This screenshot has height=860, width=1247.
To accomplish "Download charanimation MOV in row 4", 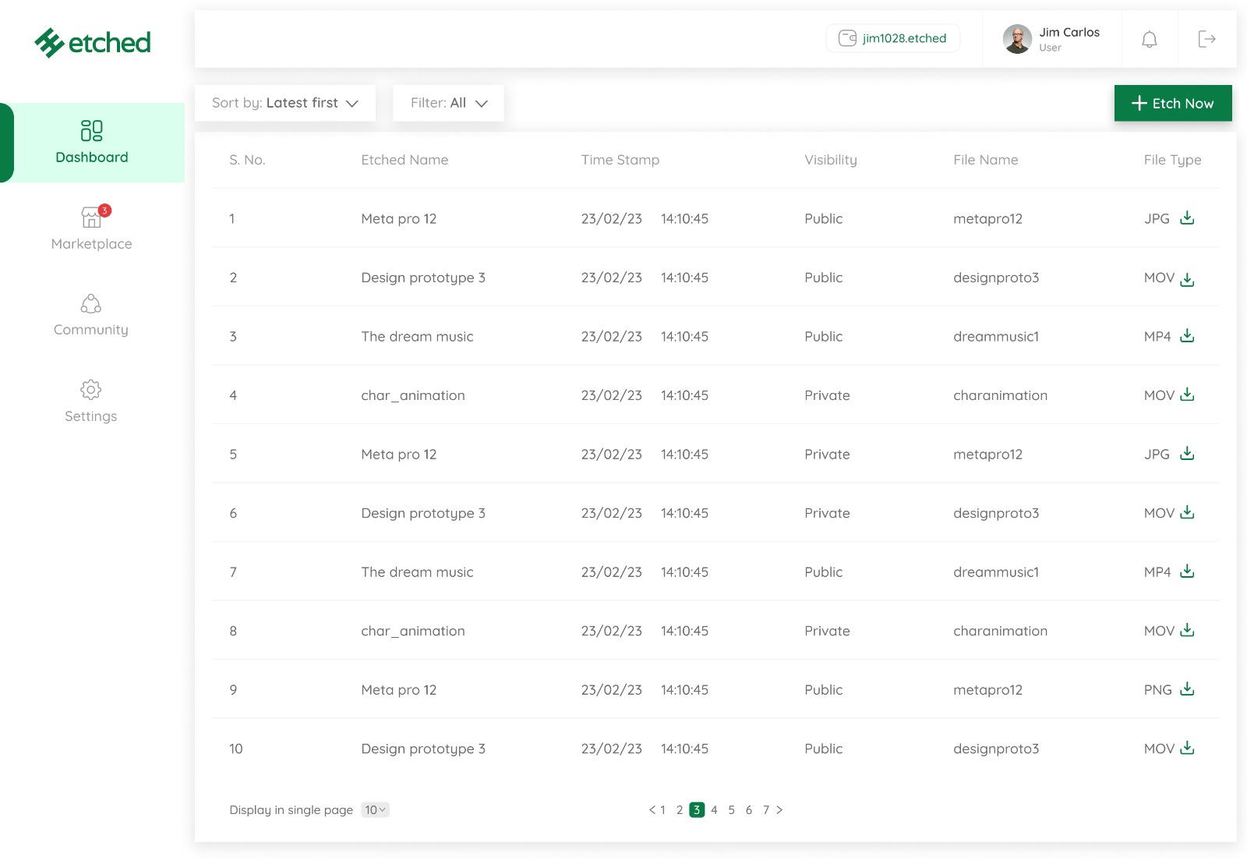I will [1187, 395].
